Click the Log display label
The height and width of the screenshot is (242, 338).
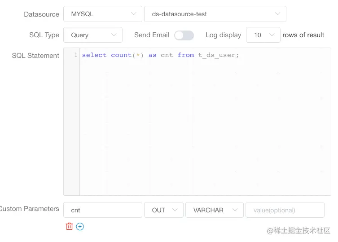[x=224, y=35]
